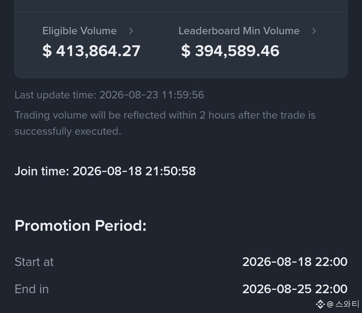
Task: Click the End in label
Action: (32, 289)
